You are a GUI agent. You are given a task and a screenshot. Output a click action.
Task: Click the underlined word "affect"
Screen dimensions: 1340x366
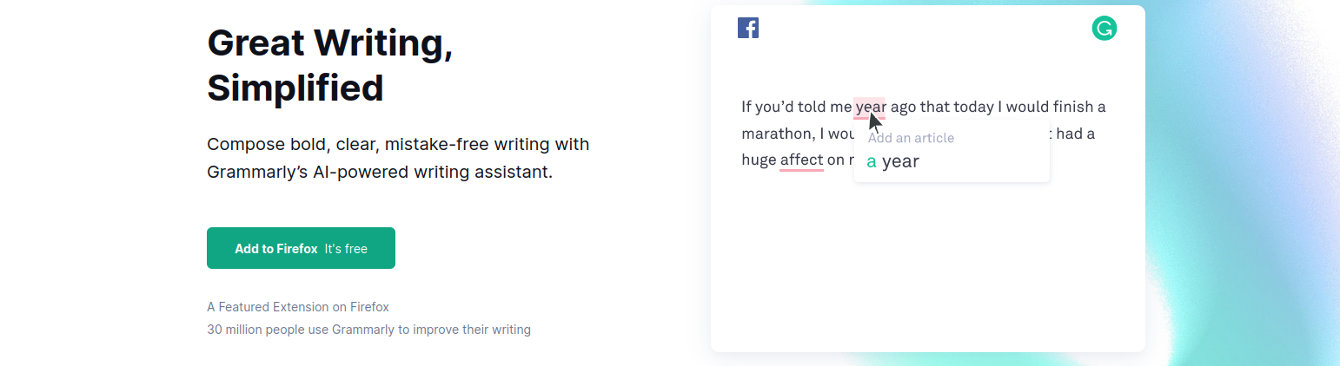pyautogui.click(x=801, y=160)
